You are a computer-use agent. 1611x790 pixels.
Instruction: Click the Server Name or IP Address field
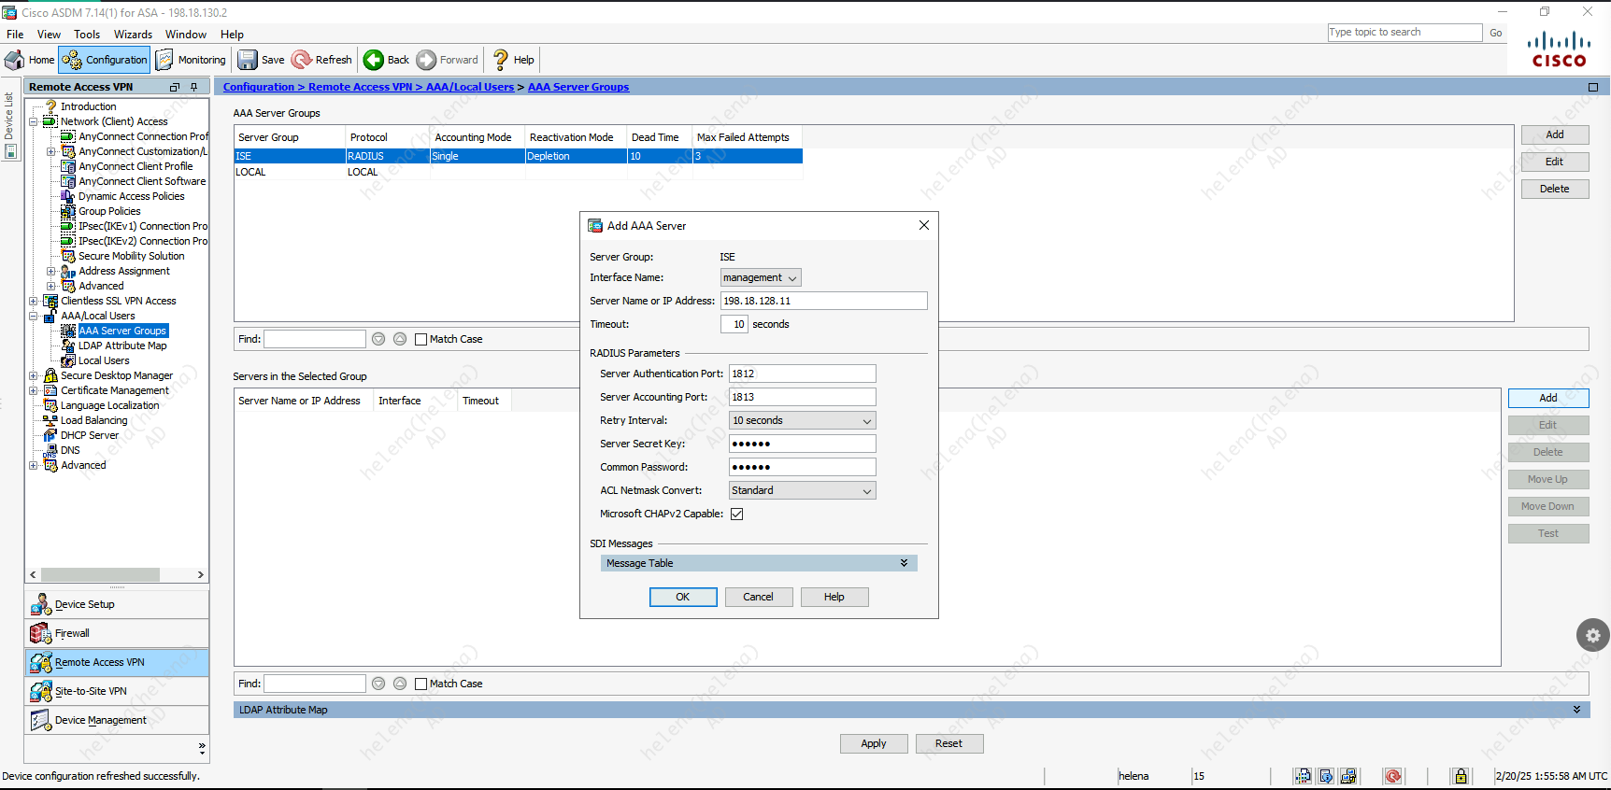[823, 301]
